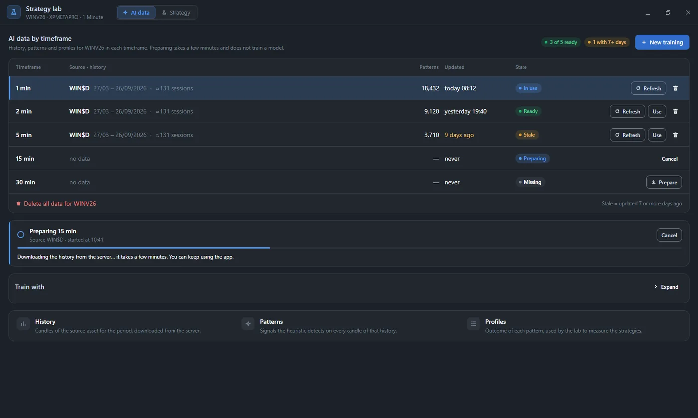
Task: Click the '3 of 5 ready' badge
Action: click(561, 42)
